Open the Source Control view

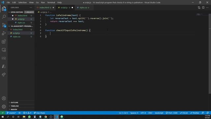click(x=4, y=25)
